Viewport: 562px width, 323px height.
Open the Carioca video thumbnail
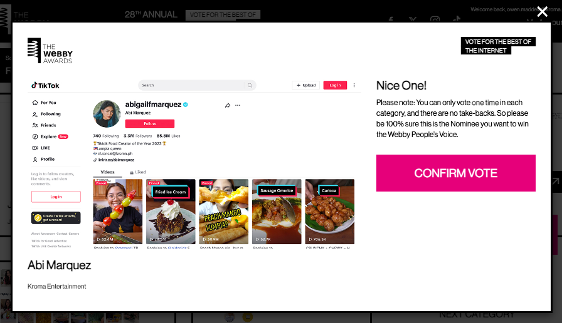[330, 212]
